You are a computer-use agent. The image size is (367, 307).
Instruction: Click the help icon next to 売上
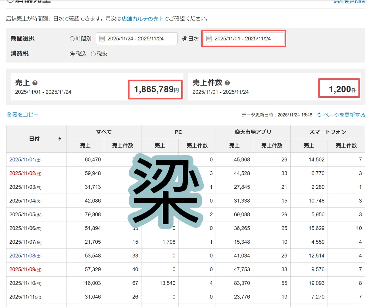[35, 83]
